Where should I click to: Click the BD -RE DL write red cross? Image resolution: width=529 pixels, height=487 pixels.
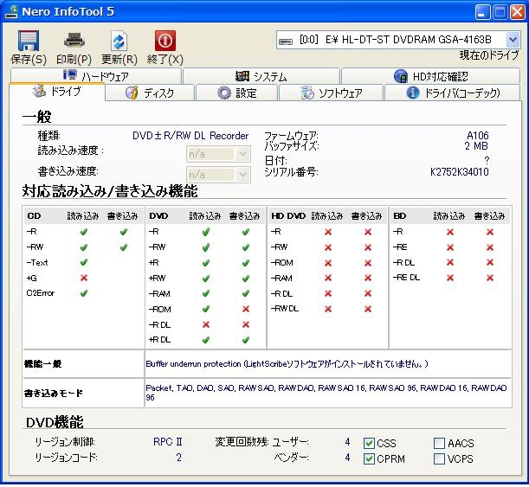click(x=490, y=278)
